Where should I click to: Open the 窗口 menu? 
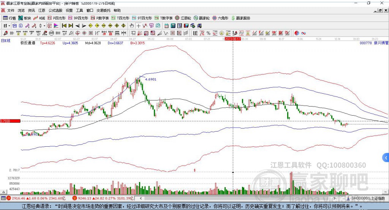point(90,10)
